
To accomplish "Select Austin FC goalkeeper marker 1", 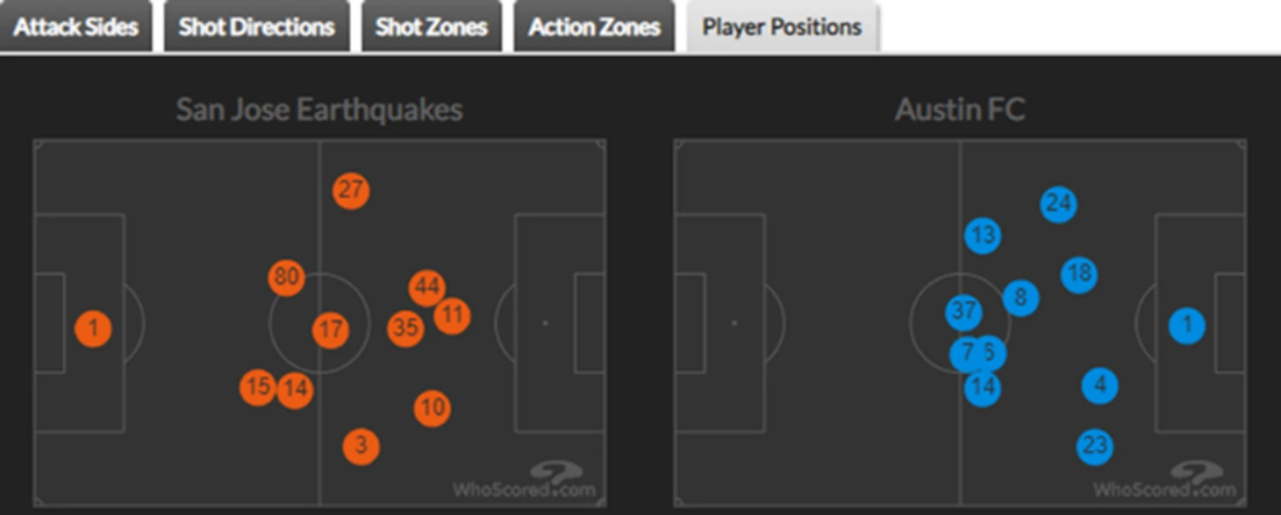I will [x=1187, y=326].
